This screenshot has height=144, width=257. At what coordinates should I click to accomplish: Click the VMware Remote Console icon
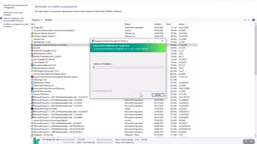tap(32, 68)
